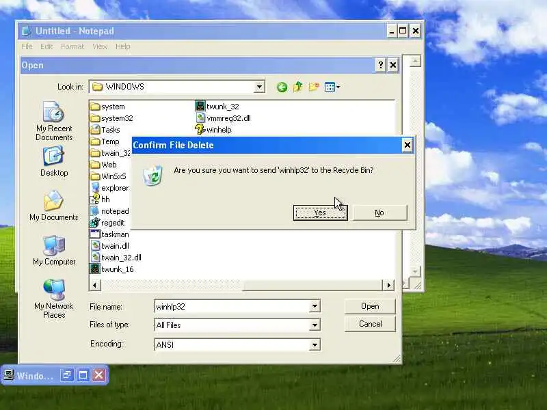The image size is (547, 410).
Task: Select the system32 folder
Action: coord(111,118)
